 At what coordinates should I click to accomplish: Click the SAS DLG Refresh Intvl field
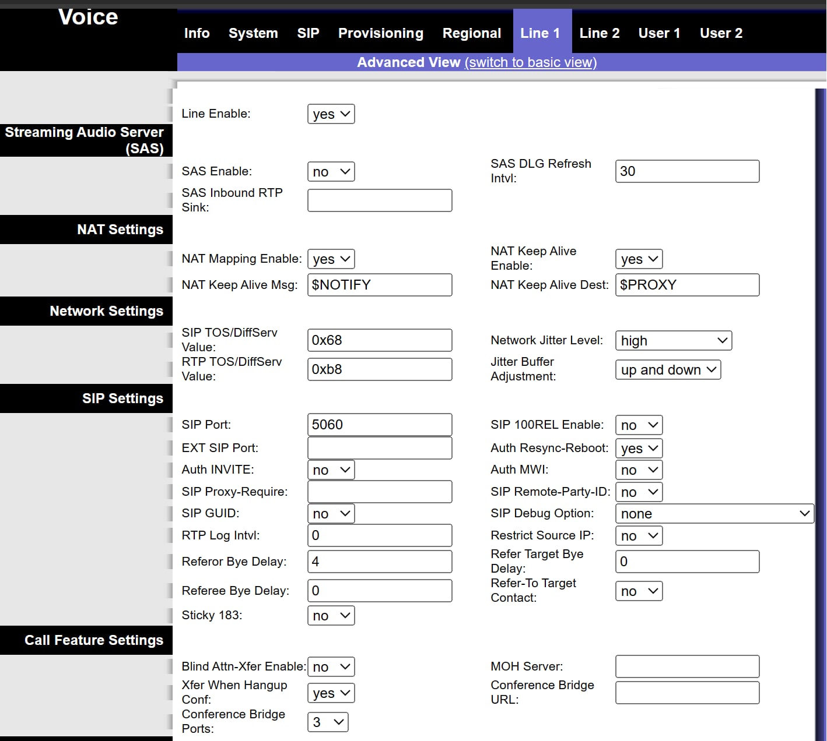pyautogui.click(x=687, y=171)
